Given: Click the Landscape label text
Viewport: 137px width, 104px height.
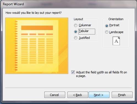Looking at the screenshot, I should tap(116, 32).
